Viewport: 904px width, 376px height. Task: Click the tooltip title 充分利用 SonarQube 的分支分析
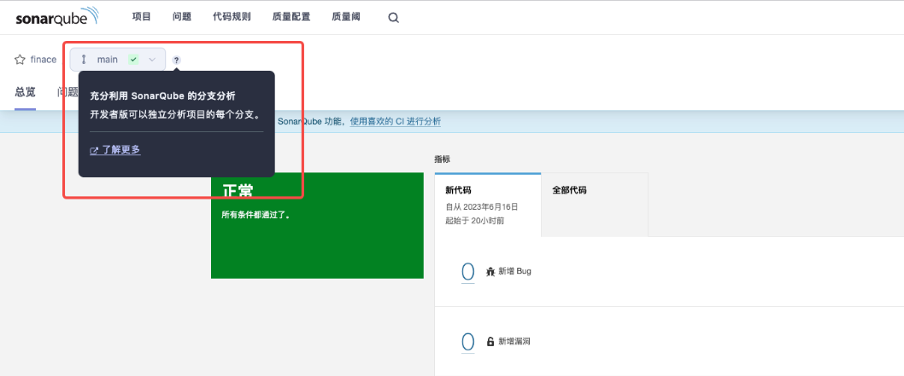click(x=162, y=96)
